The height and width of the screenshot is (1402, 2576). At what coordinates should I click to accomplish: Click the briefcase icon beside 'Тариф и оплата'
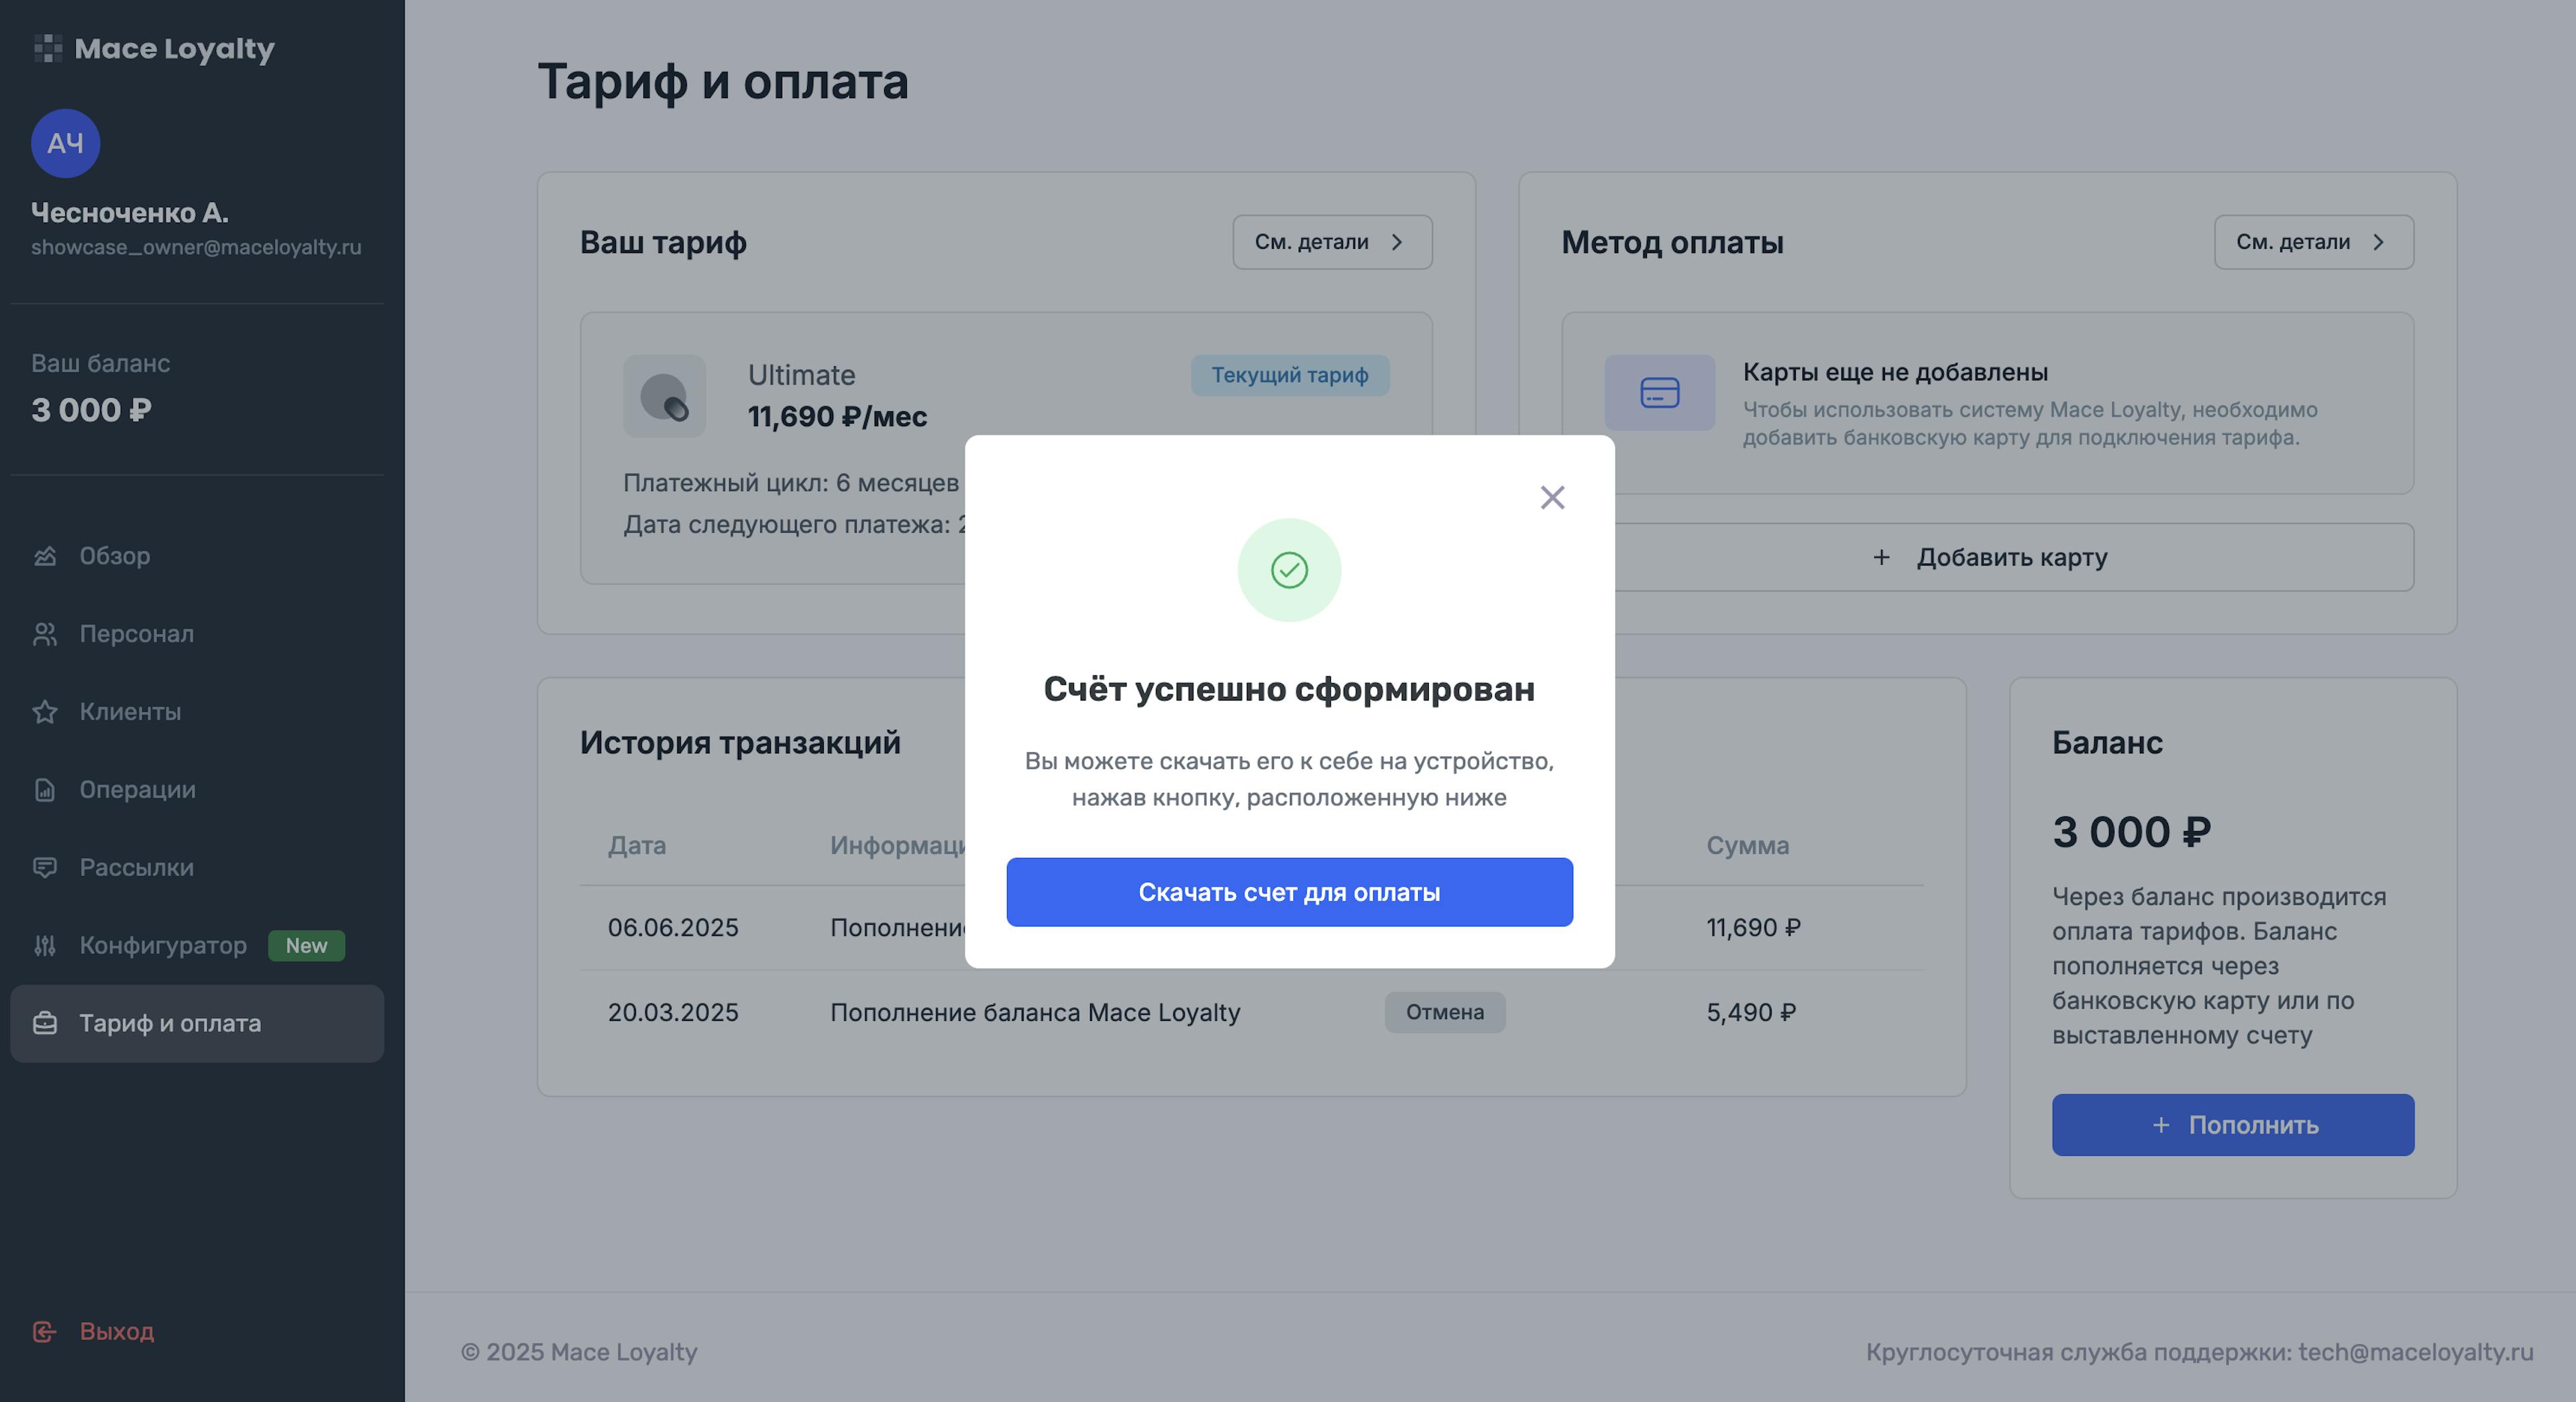click(x=45, y=1024)
